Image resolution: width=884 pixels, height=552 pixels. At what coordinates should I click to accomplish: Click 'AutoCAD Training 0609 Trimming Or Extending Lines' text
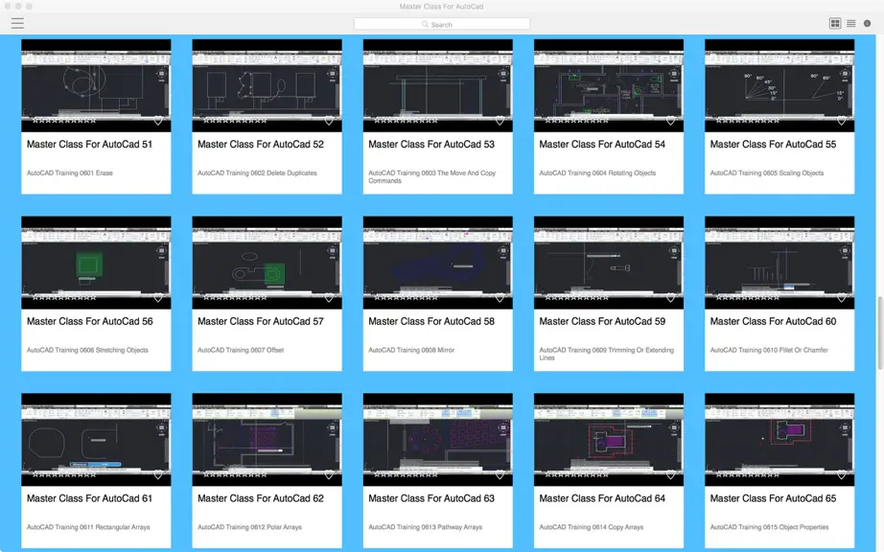pos(606,354)
